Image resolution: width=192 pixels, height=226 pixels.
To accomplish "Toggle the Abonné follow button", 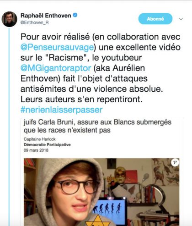I will 155,19.
